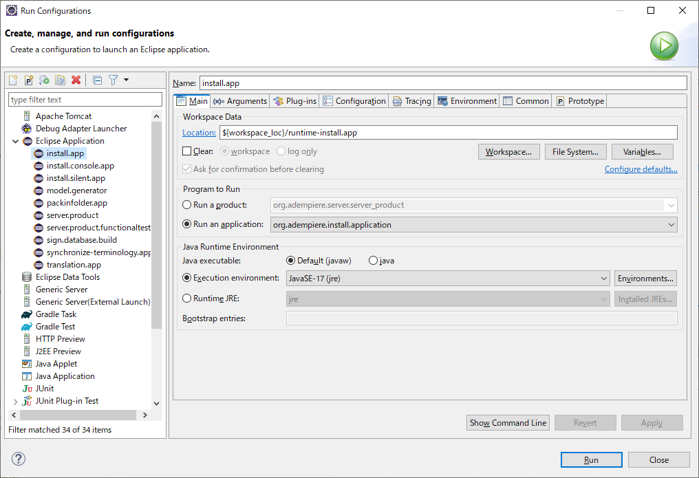The width and height of the screenshot is (699, 478).
Task: Select install.app configuration
Action: [65, 153]
